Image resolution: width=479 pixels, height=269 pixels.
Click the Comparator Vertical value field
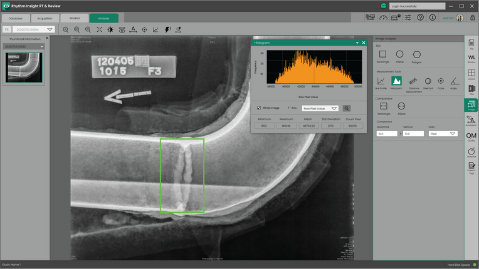coord(413,134)
